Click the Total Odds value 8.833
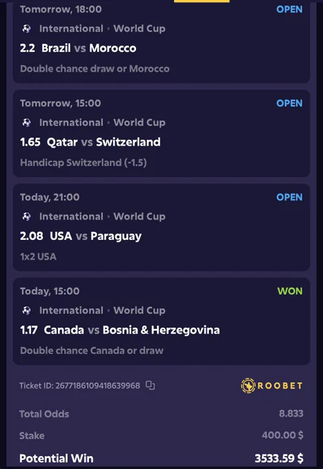323x469 pixels. (291, 414)
